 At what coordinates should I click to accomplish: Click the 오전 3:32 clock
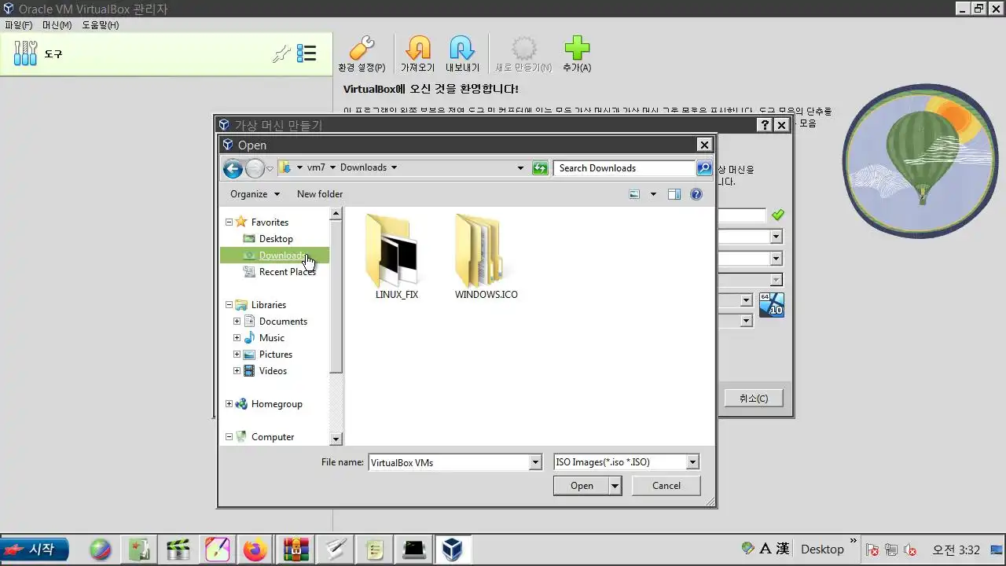956,549
